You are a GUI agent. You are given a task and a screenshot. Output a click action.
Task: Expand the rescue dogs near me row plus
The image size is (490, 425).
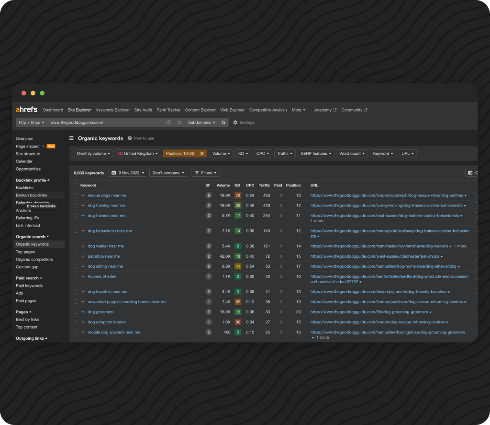83,195
